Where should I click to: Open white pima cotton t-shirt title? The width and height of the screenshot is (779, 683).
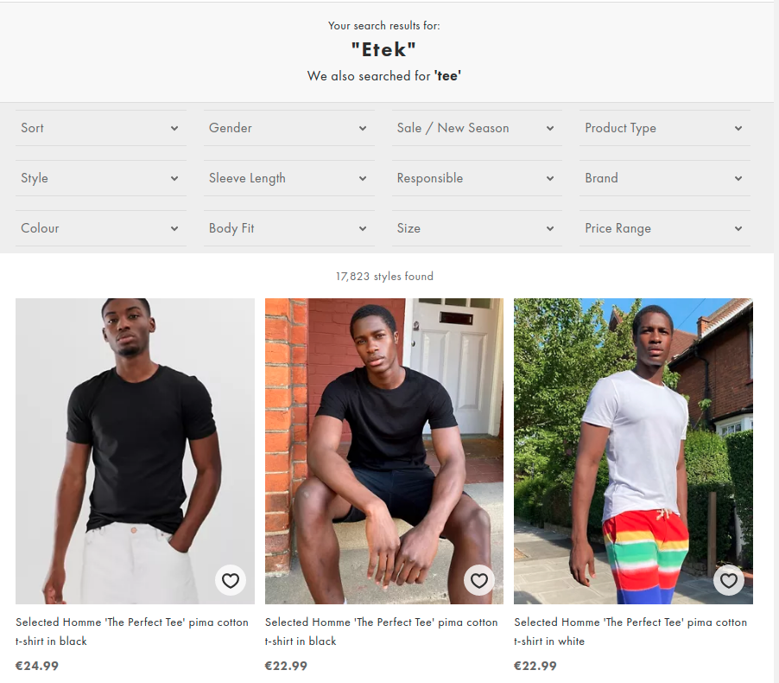coord(630,631)
